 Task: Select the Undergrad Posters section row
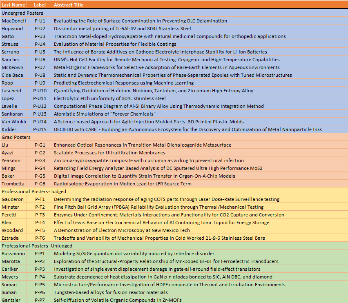(174, 13)
